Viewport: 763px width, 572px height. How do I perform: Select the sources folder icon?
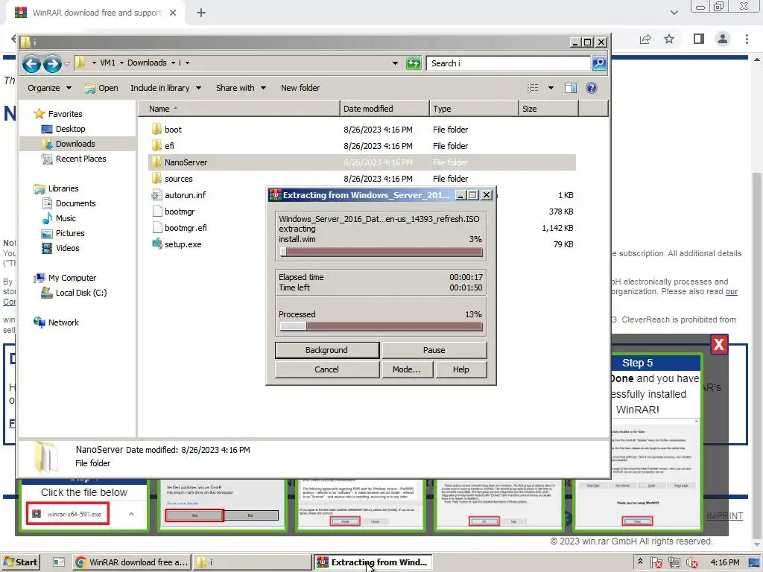156,179
